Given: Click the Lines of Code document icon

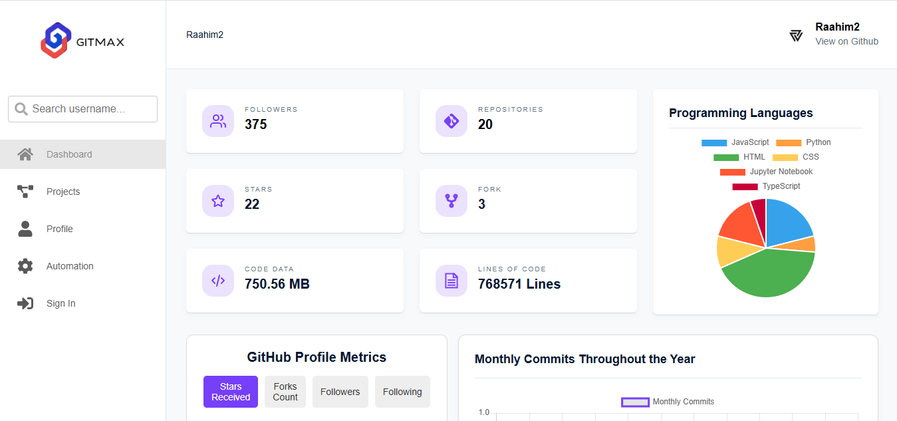Looking at the screenshot, I should [x=451, y=281].
